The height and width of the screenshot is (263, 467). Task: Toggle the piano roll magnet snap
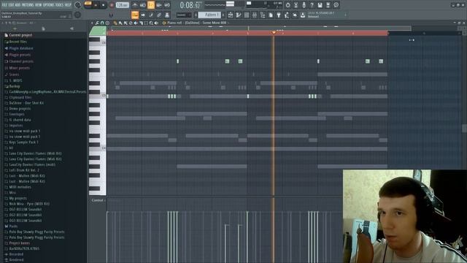tap(102, 23)
